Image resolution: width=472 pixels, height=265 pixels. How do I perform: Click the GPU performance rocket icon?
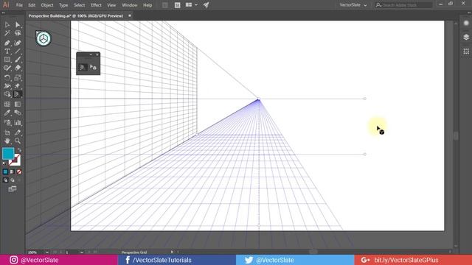206,5
